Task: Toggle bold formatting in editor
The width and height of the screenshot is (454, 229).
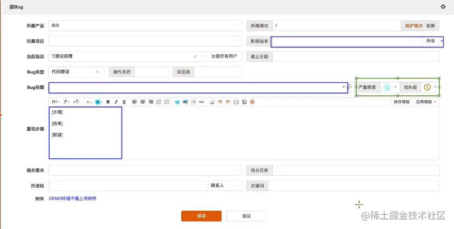Action: (x=108, y=102)
